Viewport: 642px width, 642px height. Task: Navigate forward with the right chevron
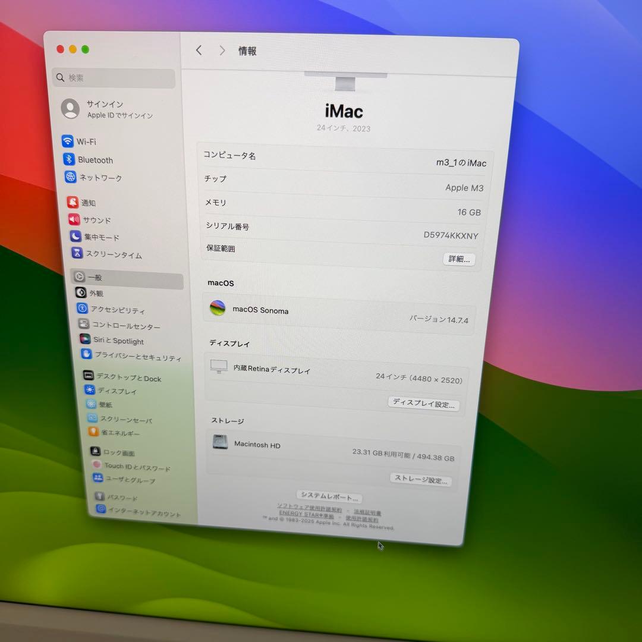pyautogui.click(x=222, y=51)
